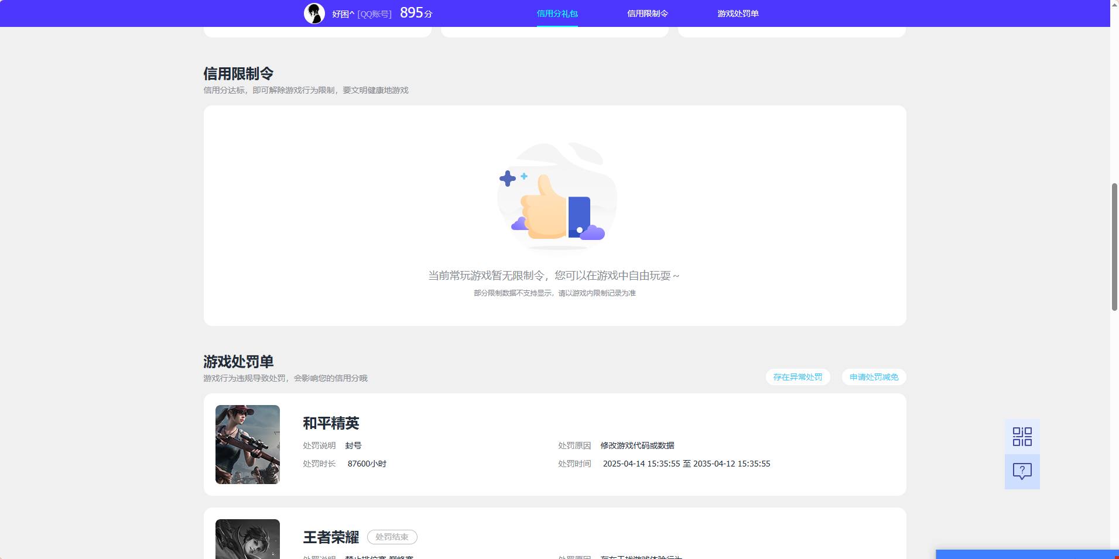The height and width of the screenshot is (559, 1119).
Task: Click the 游戏处罚单 section heading
Action: coord(238,362)
